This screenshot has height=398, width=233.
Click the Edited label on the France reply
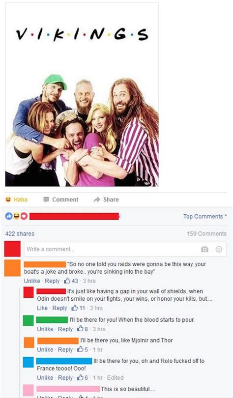(115, 378)
